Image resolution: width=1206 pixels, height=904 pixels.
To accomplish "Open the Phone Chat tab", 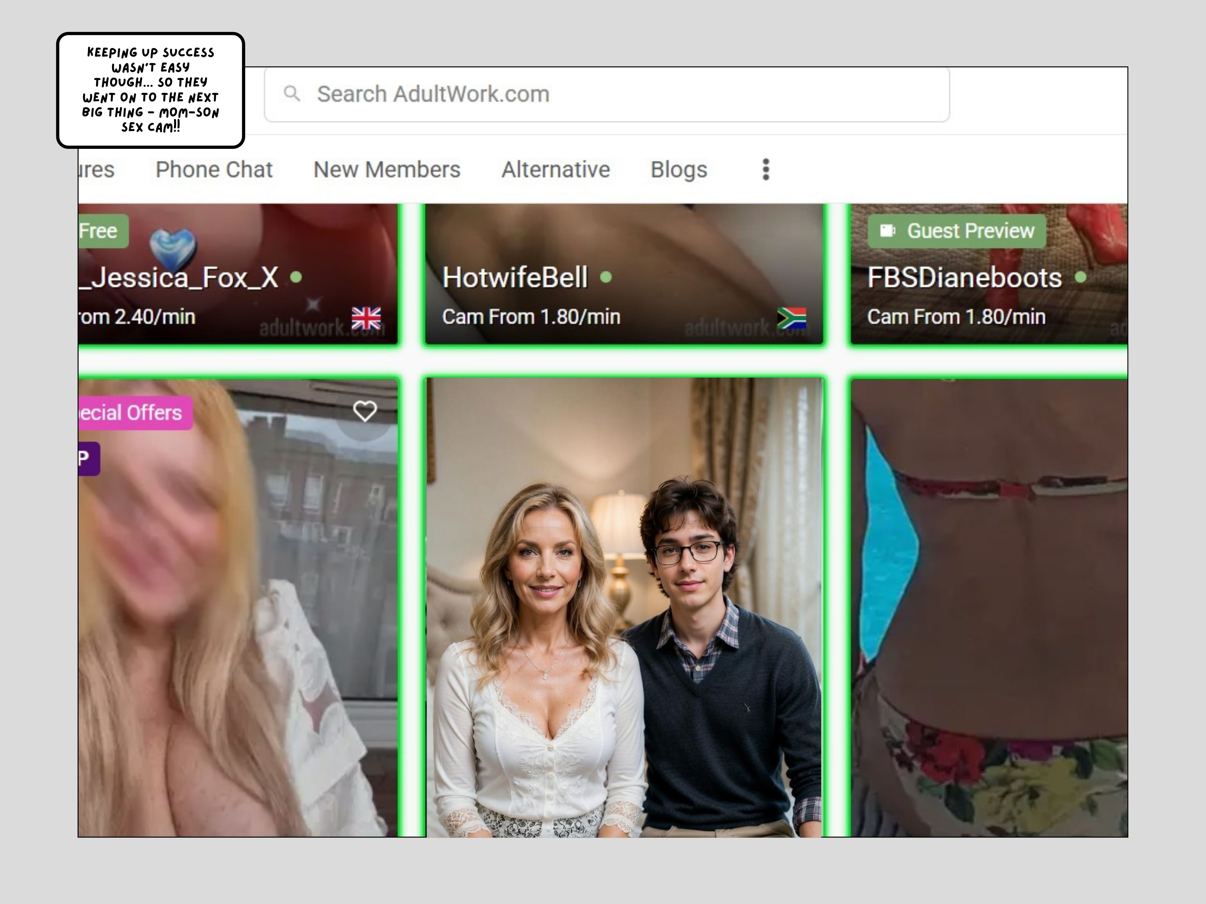I will 214,169.
